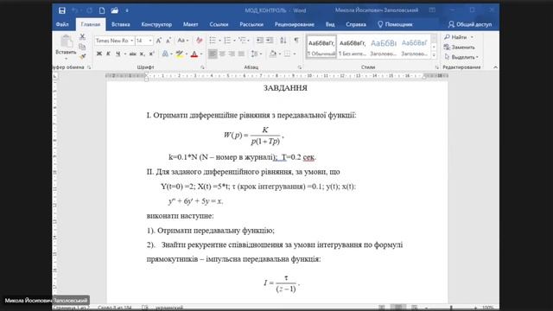Image resolution: width=553 pixels, height=311 pixels.
Task: Click the Помощник tell-me box
Action: (395, 24)
